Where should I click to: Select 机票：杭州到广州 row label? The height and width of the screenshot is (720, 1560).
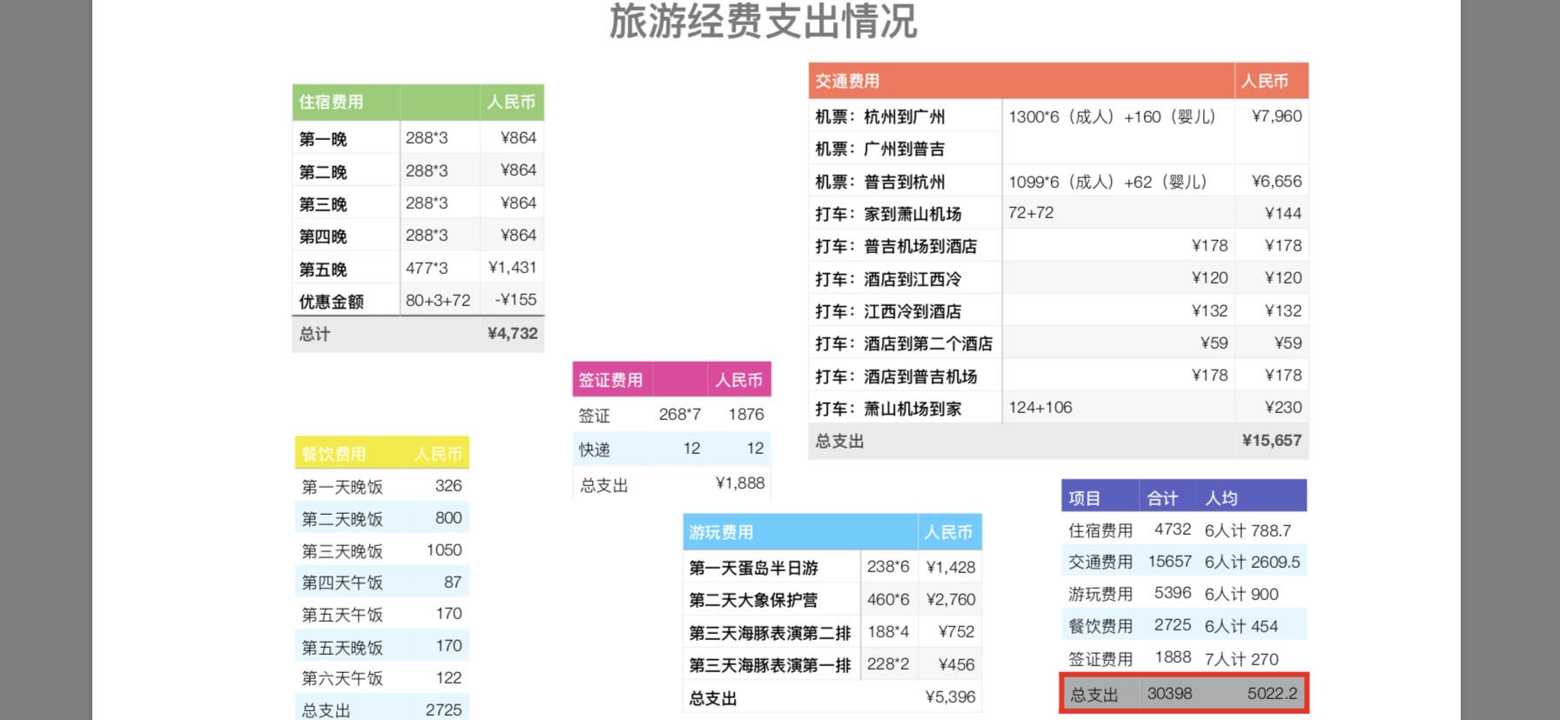(x=880, y=117)
